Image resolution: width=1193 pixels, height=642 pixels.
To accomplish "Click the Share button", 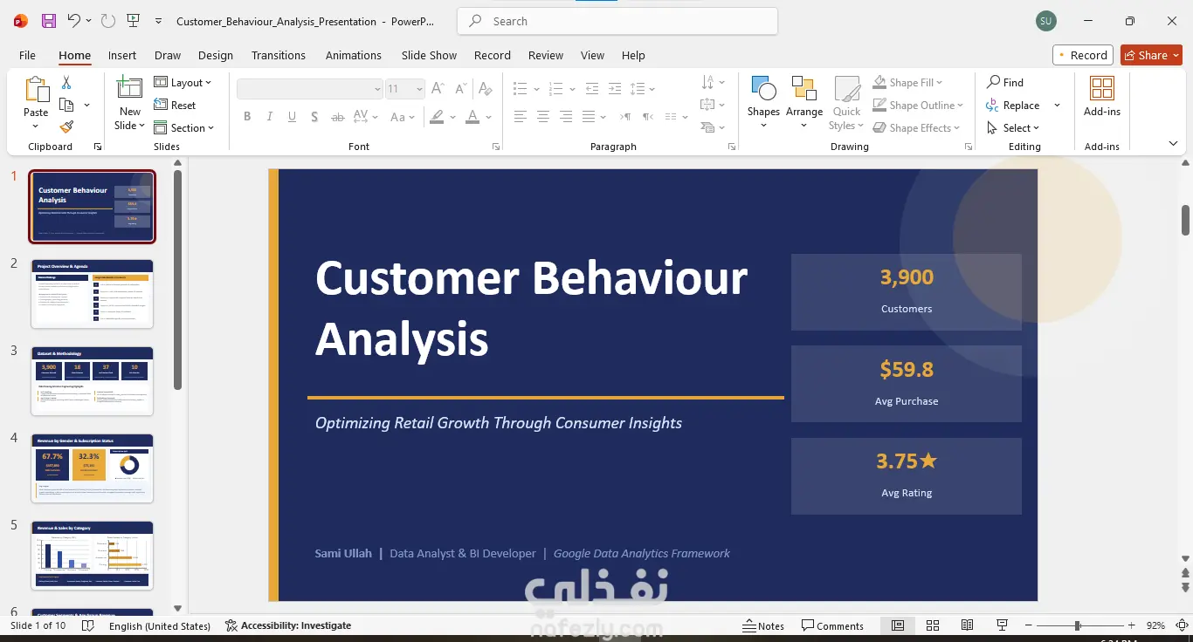I will (x=1151, y=55).
